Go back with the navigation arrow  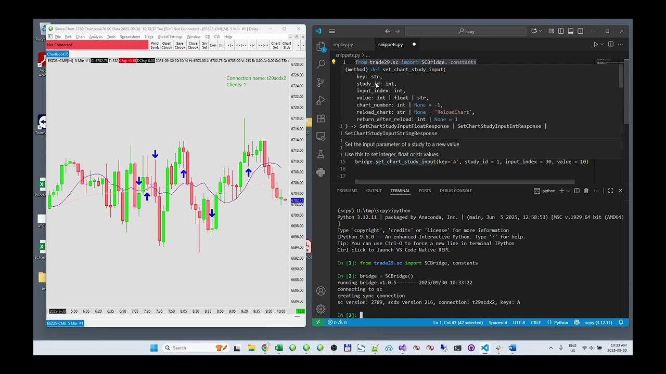coord(387,31)
